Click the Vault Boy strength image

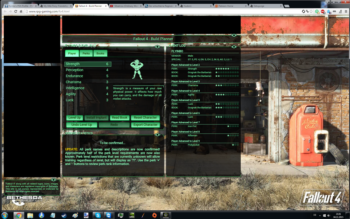click(x=137, y=69)
